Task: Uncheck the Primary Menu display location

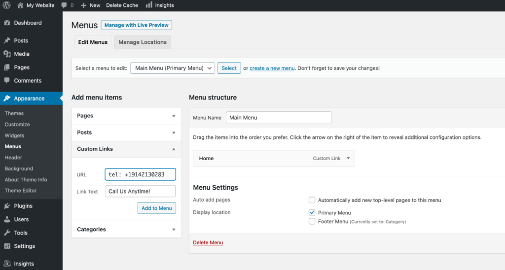Action: (312, 213)
